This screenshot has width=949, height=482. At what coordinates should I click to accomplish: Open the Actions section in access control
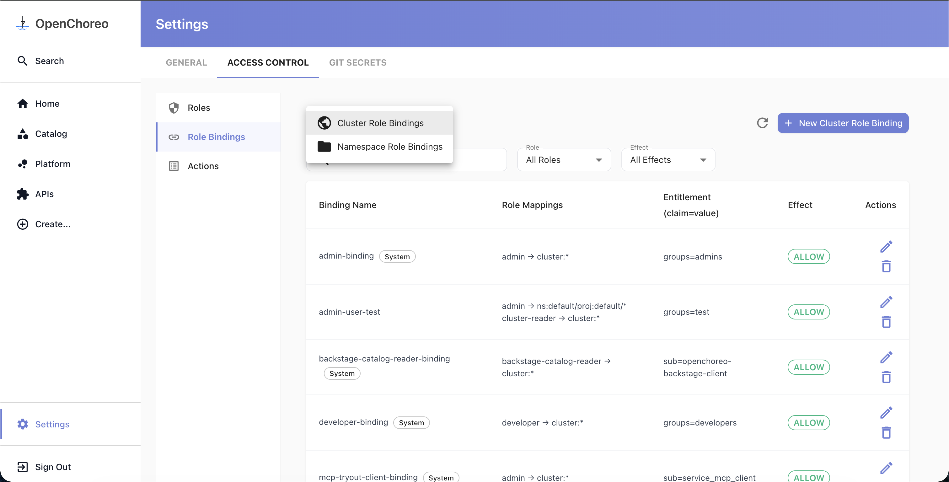click(x=203, y=166)
